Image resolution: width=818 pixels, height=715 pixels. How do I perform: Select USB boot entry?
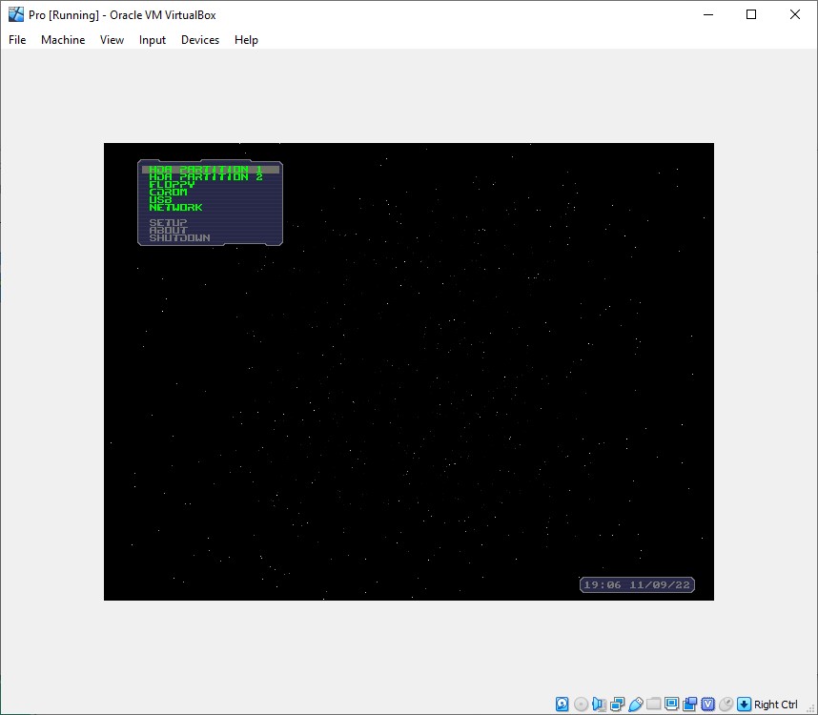pyautogui.click(x=160, y=200)
